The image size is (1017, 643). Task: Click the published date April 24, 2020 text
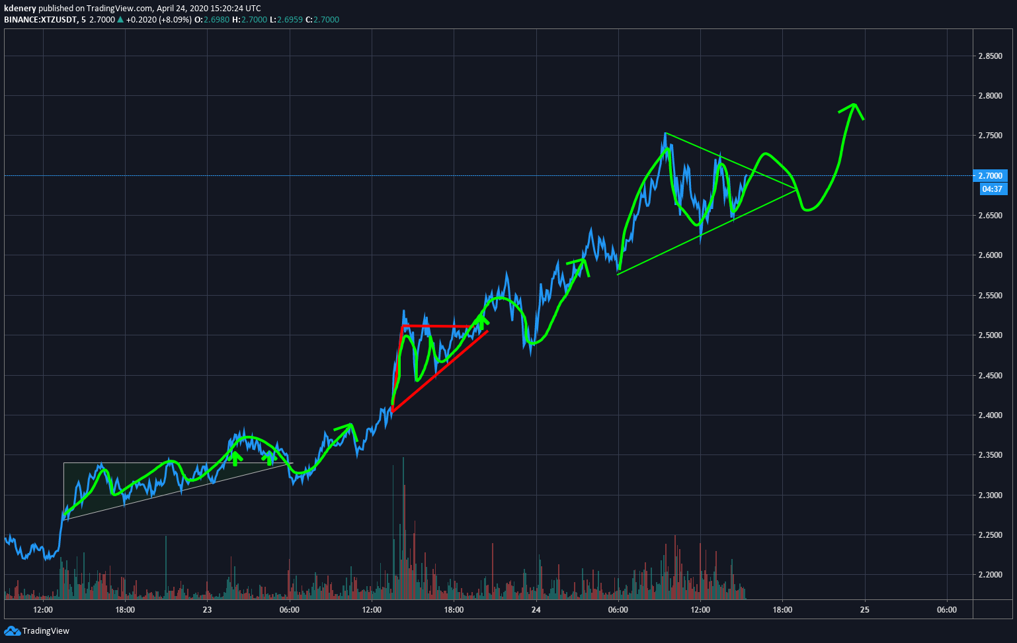coord(183,9)
